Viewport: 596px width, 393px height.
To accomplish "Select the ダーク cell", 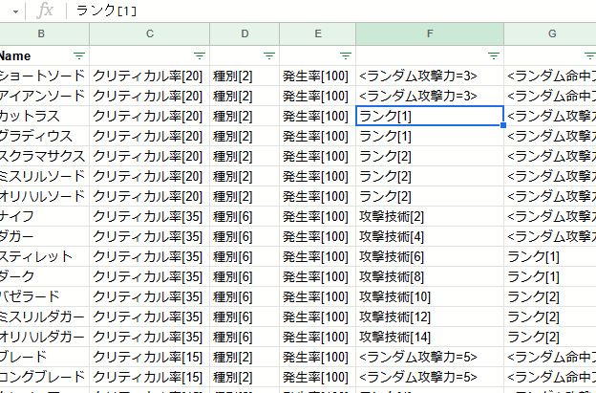I will pyautogui.click(x=45, y=276).
